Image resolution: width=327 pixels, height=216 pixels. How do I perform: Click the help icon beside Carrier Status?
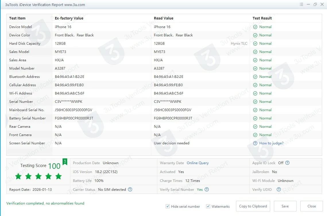click(130, 189)
